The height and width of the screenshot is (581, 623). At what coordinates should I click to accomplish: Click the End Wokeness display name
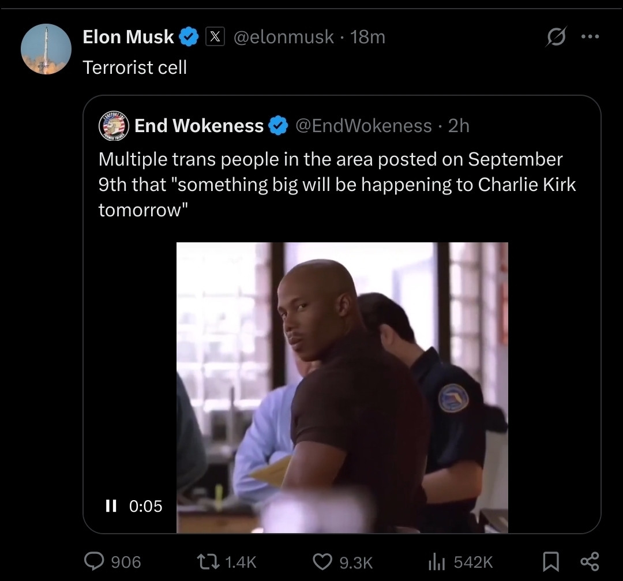click(x=198, y=126)
